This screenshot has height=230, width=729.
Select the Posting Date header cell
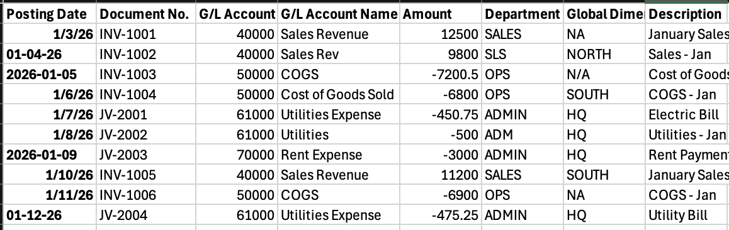click(50, 14)
